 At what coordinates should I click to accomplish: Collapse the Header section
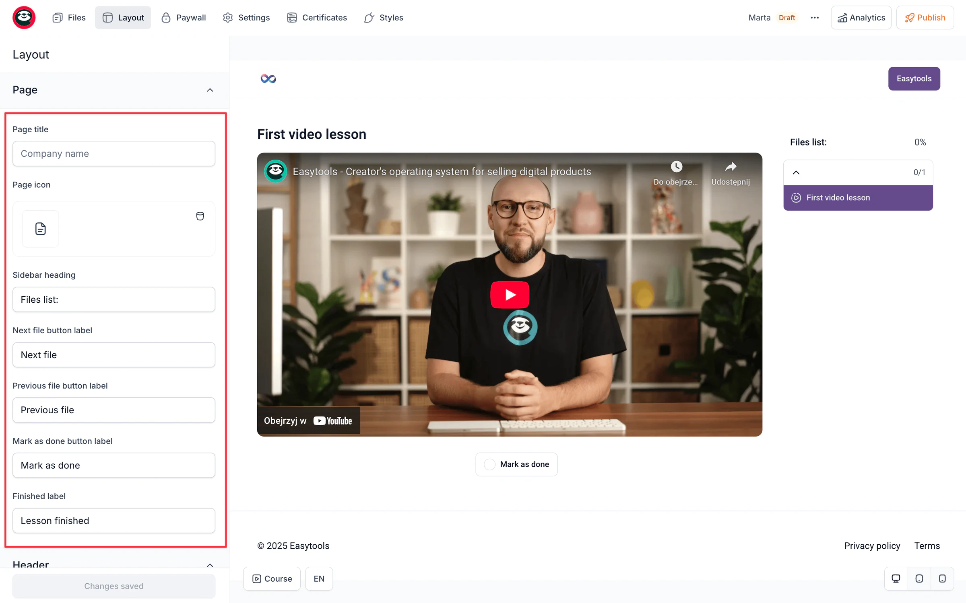tap(210, 565)
